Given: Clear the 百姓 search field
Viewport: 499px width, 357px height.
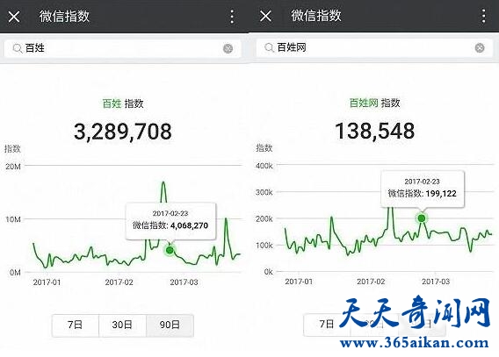Looking at the screenshot, I should click(x=228, y=48).
